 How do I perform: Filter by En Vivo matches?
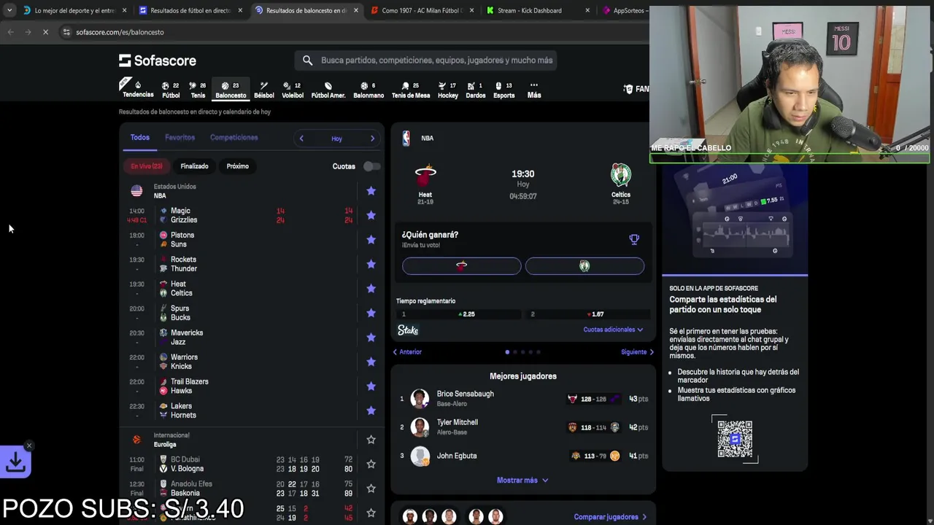point(147,166)
